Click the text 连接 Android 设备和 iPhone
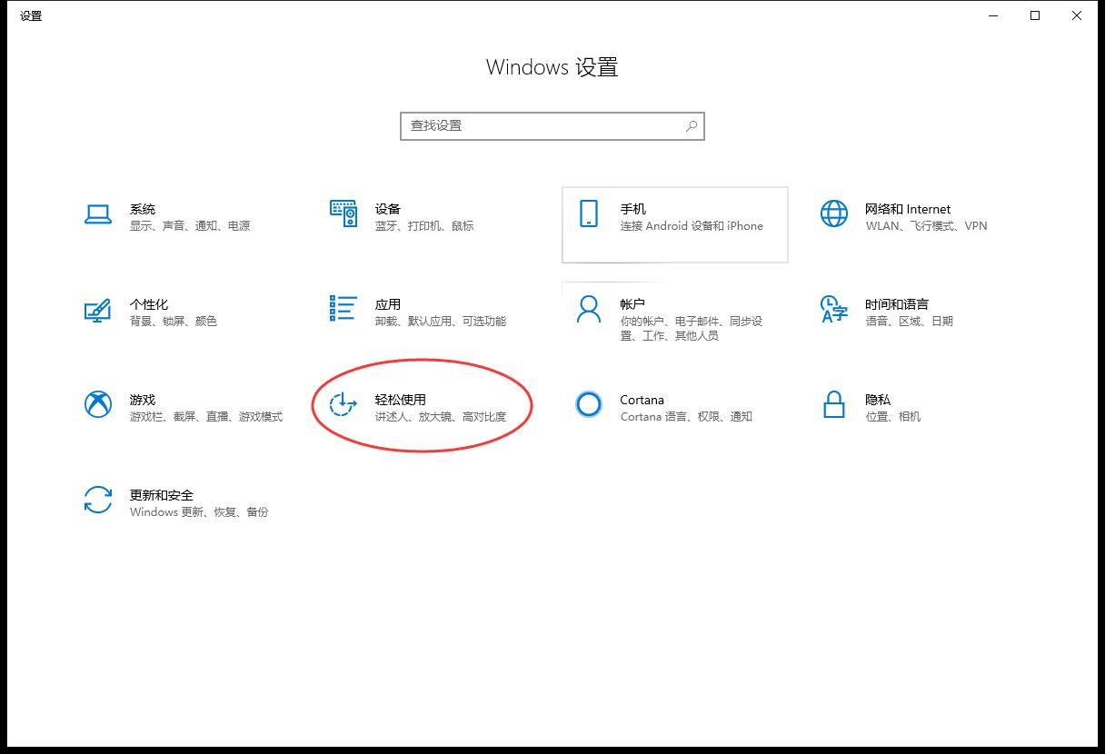 point(692,226)
